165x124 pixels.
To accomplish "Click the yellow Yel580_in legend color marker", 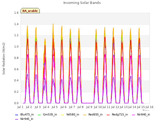I will pyautogui.click(x=63, y=115).
